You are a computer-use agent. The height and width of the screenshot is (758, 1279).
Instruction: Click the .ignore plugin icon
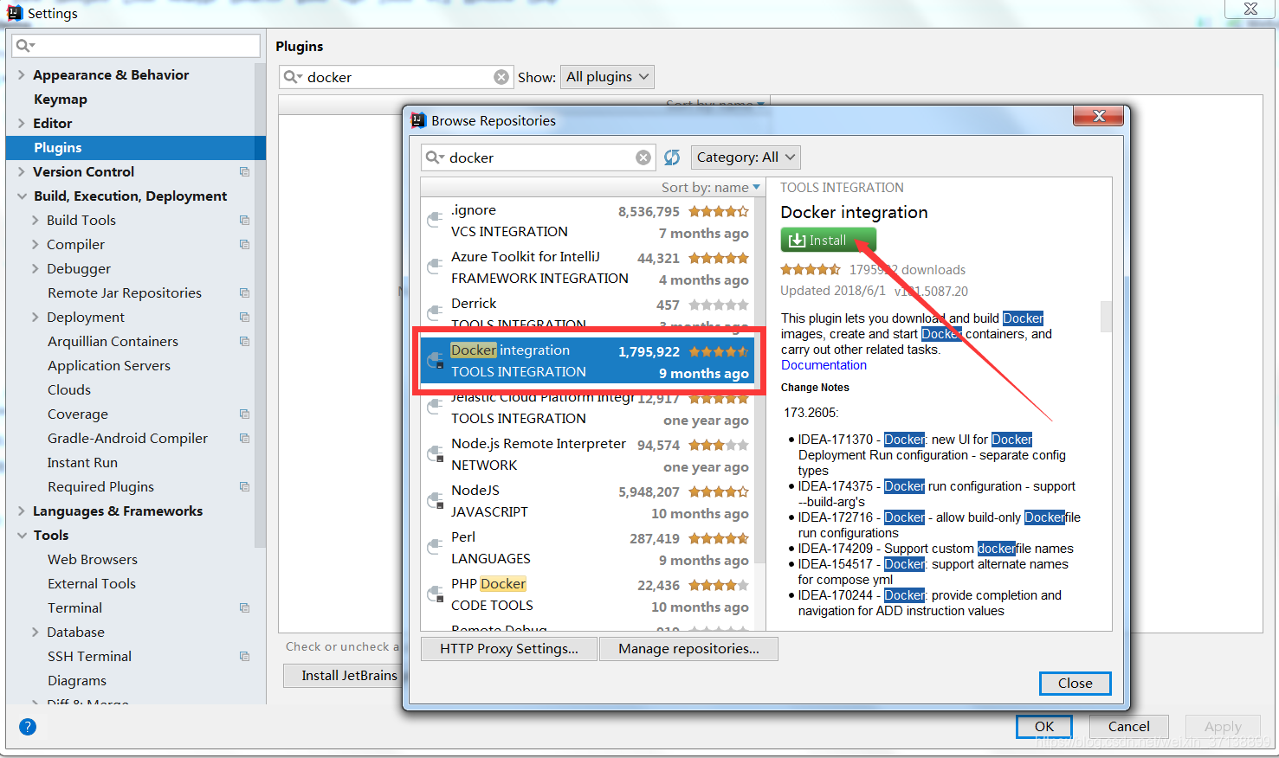click(436, 220)
